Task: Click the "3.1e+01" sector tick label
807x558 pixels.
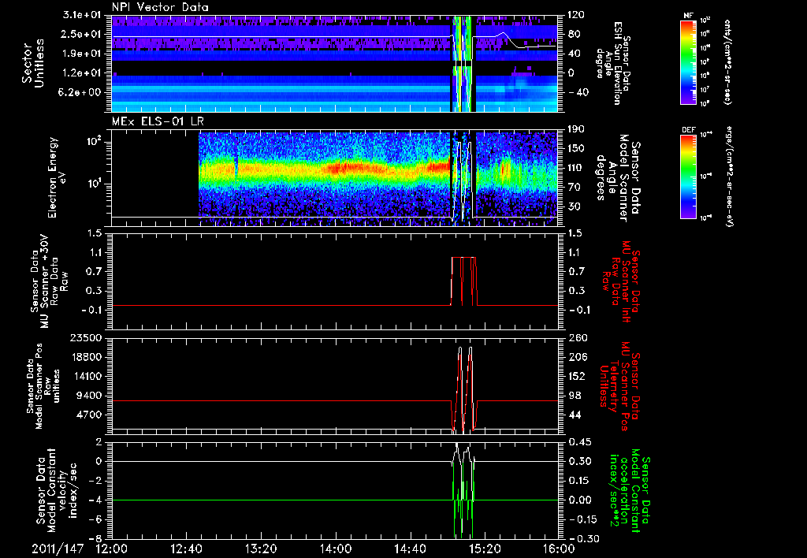Action: pos(82,15)
